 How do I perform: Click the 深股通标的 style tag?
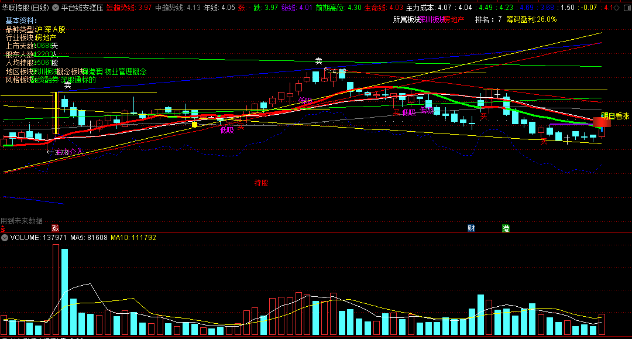(x=78, y=80)
